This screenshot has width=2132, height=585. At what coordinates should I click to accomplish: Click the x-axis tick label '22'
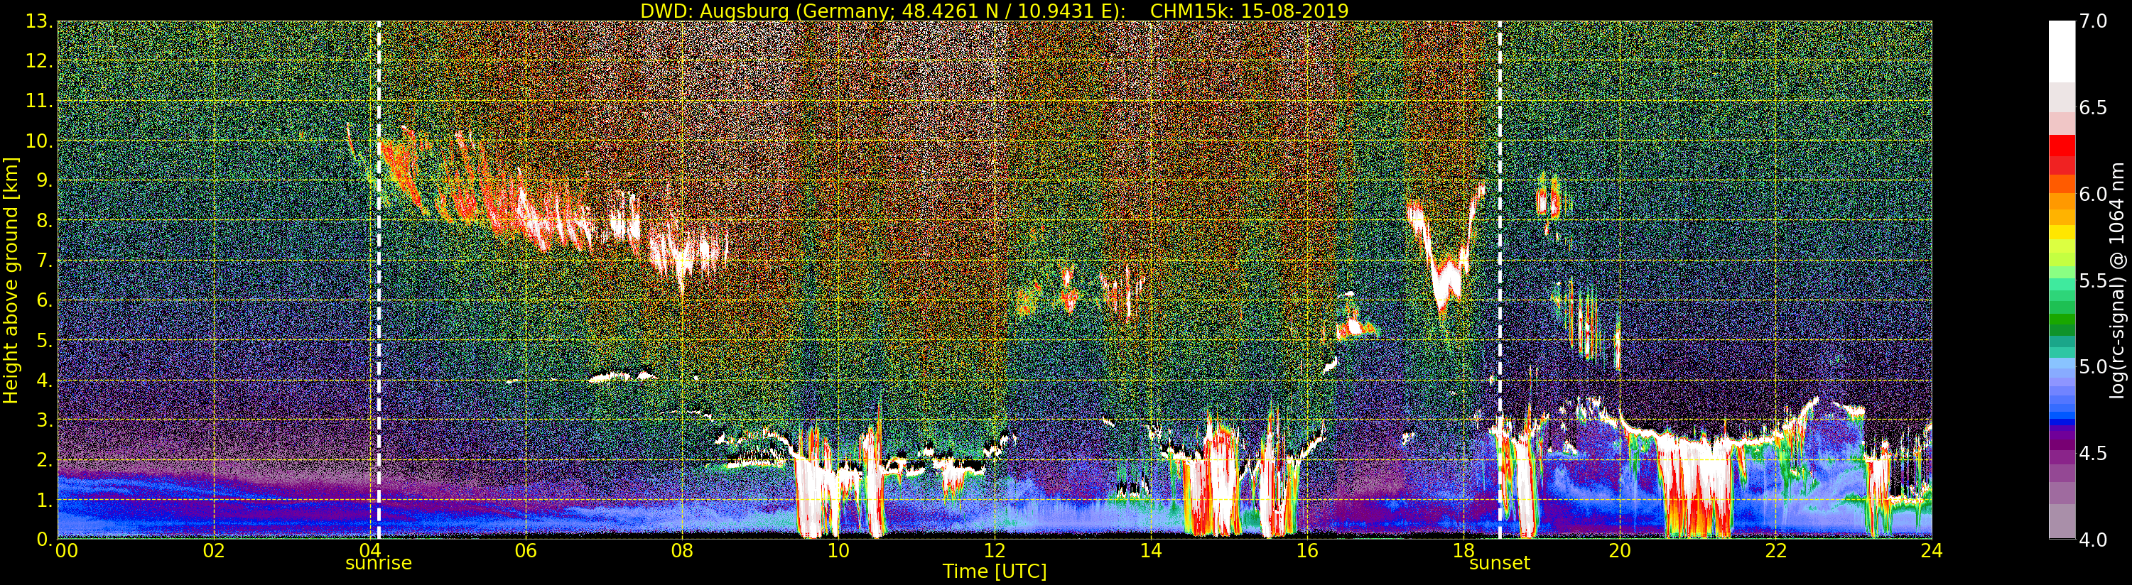coord(1775,550)
